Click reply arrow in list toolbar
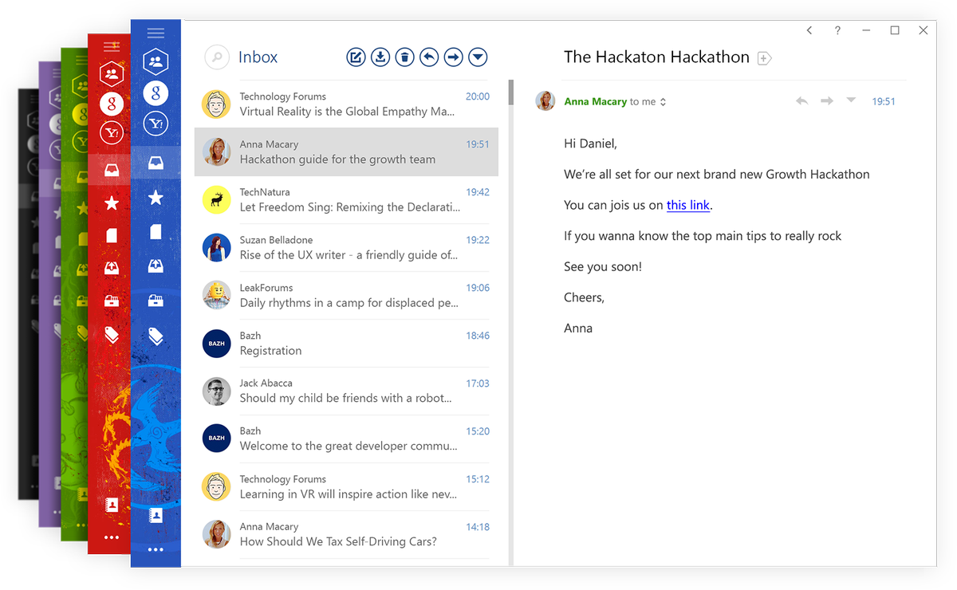This screenshot has width=957, height=590. pos(429,57)
